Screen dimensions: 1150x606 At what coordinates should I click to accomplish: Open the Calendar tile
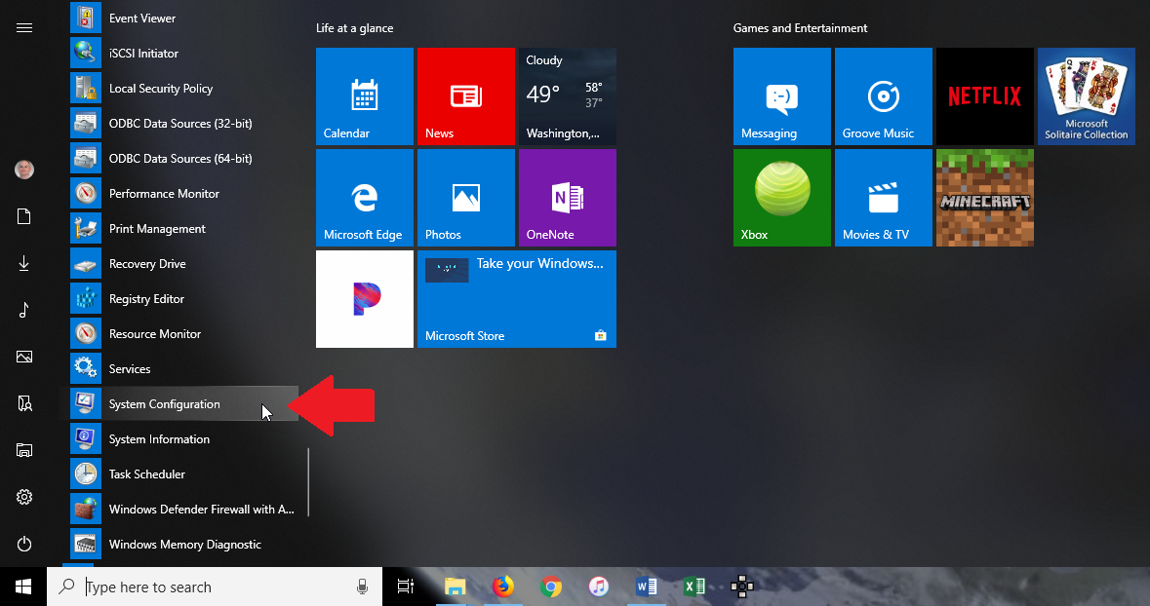[365, 96]
